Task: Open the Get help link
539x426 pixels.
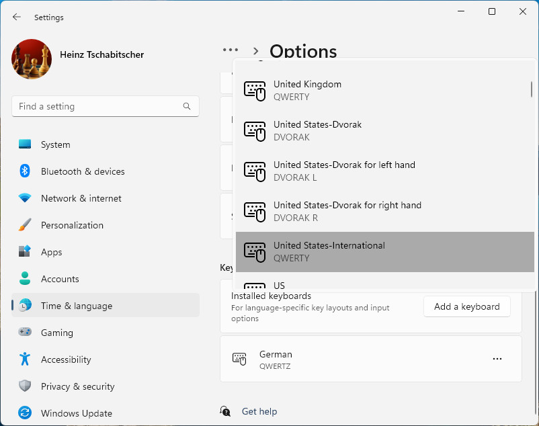Action: click(259, 411)
